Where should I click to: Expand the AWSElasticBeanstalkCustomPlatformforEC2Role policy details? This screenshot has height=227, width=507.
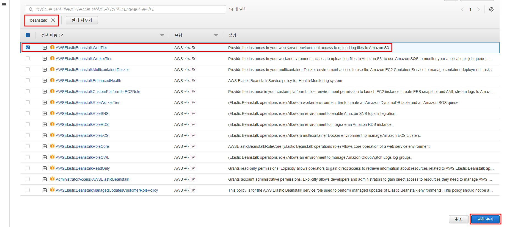point(45,92)
